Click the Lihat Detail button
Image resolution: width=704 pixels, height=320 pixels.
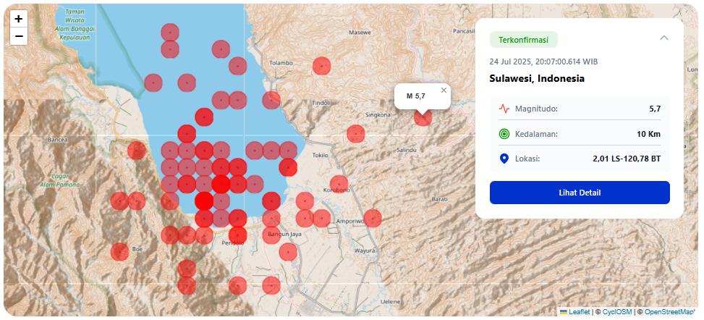[x=580, y=193]
